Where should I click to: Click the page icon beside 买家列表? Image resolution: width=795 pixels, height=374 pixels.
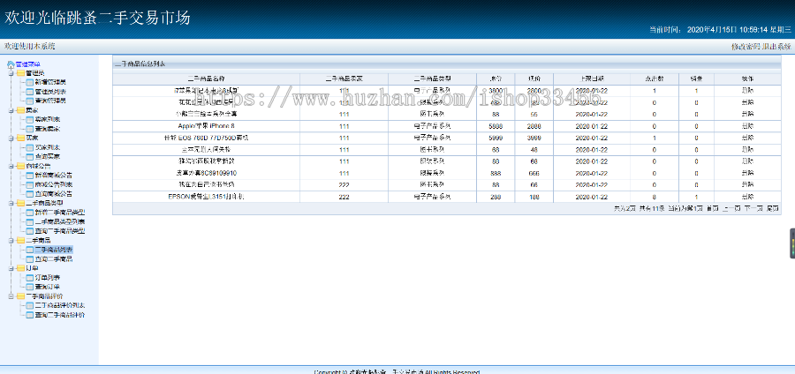pos(29,147)
